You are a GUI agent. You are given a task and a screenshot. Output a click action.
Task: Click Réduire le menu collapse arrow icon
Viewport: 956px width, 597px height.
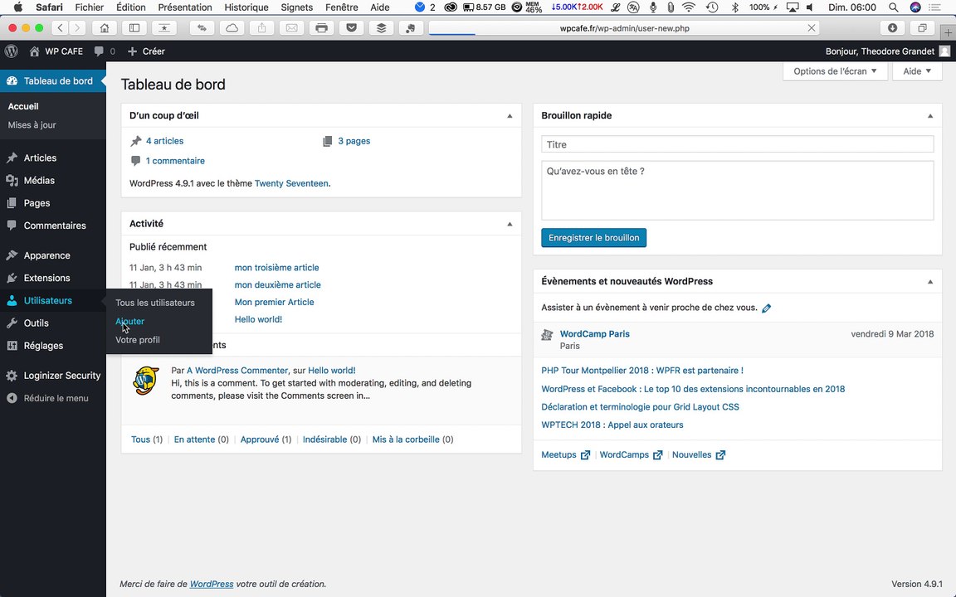click(x=12, y=398)
